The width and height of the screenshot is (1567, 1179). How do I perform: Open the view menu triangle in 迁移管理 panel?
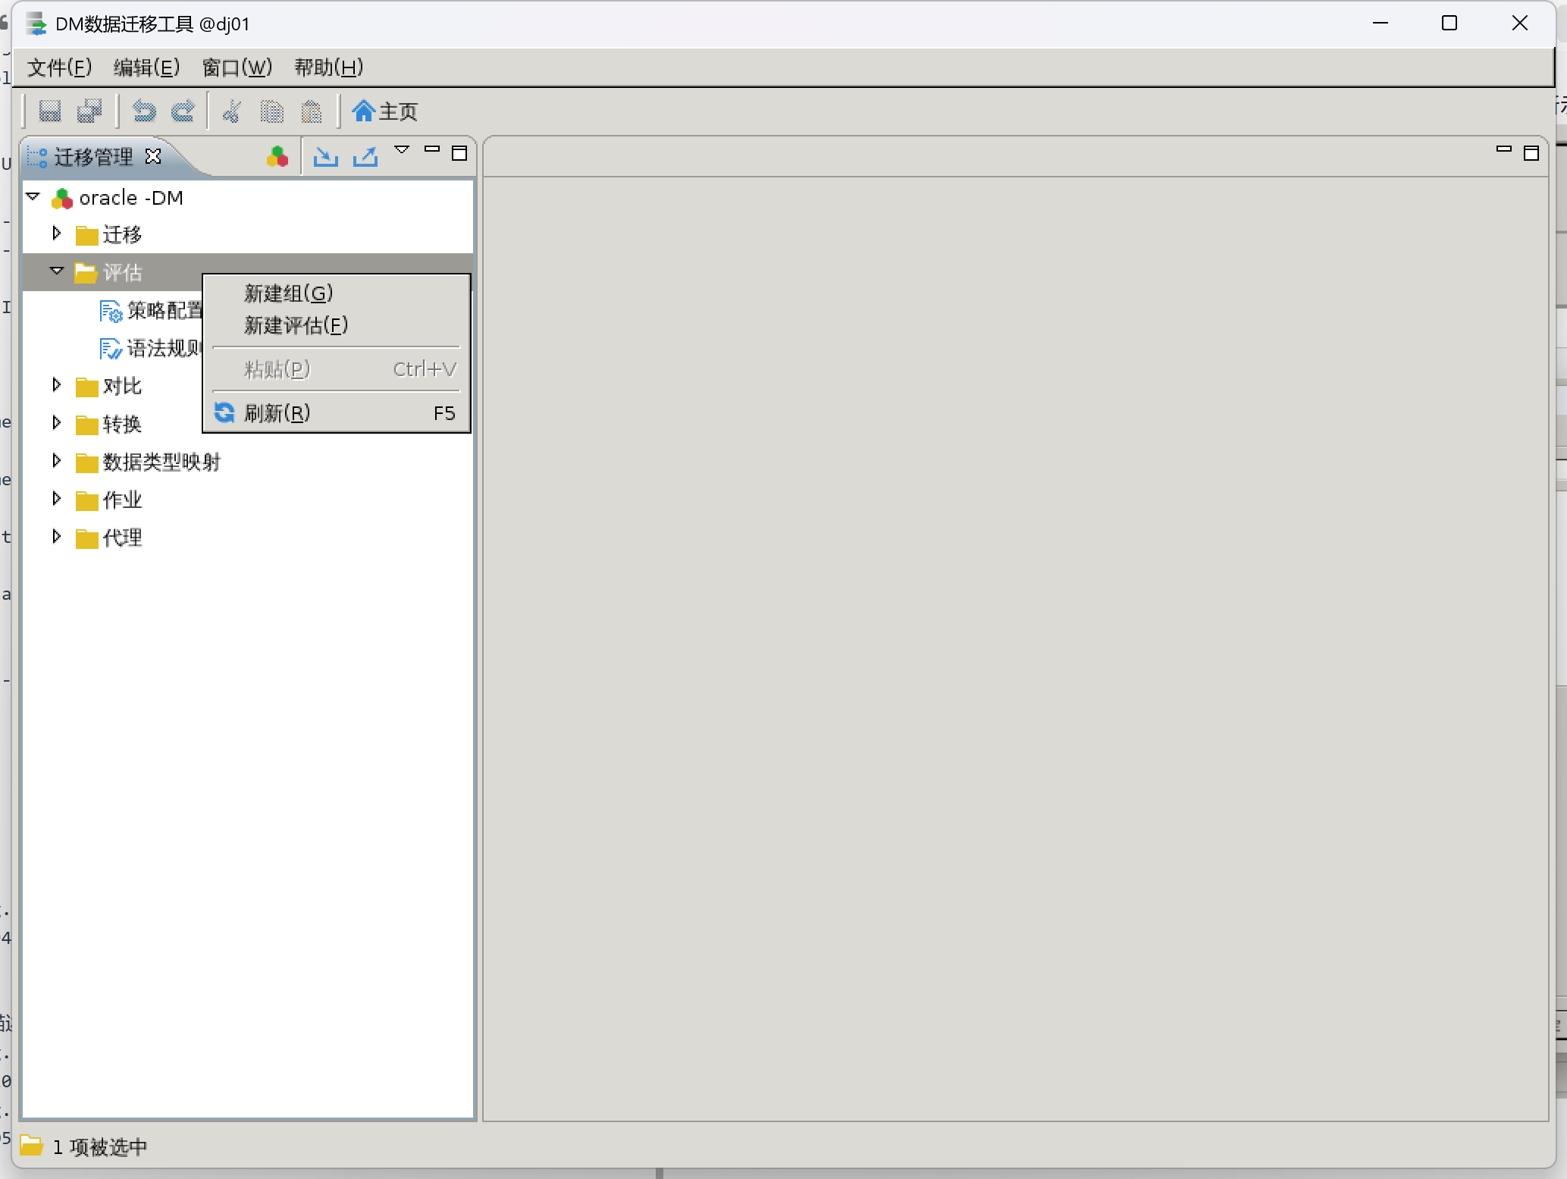point(402,150)
